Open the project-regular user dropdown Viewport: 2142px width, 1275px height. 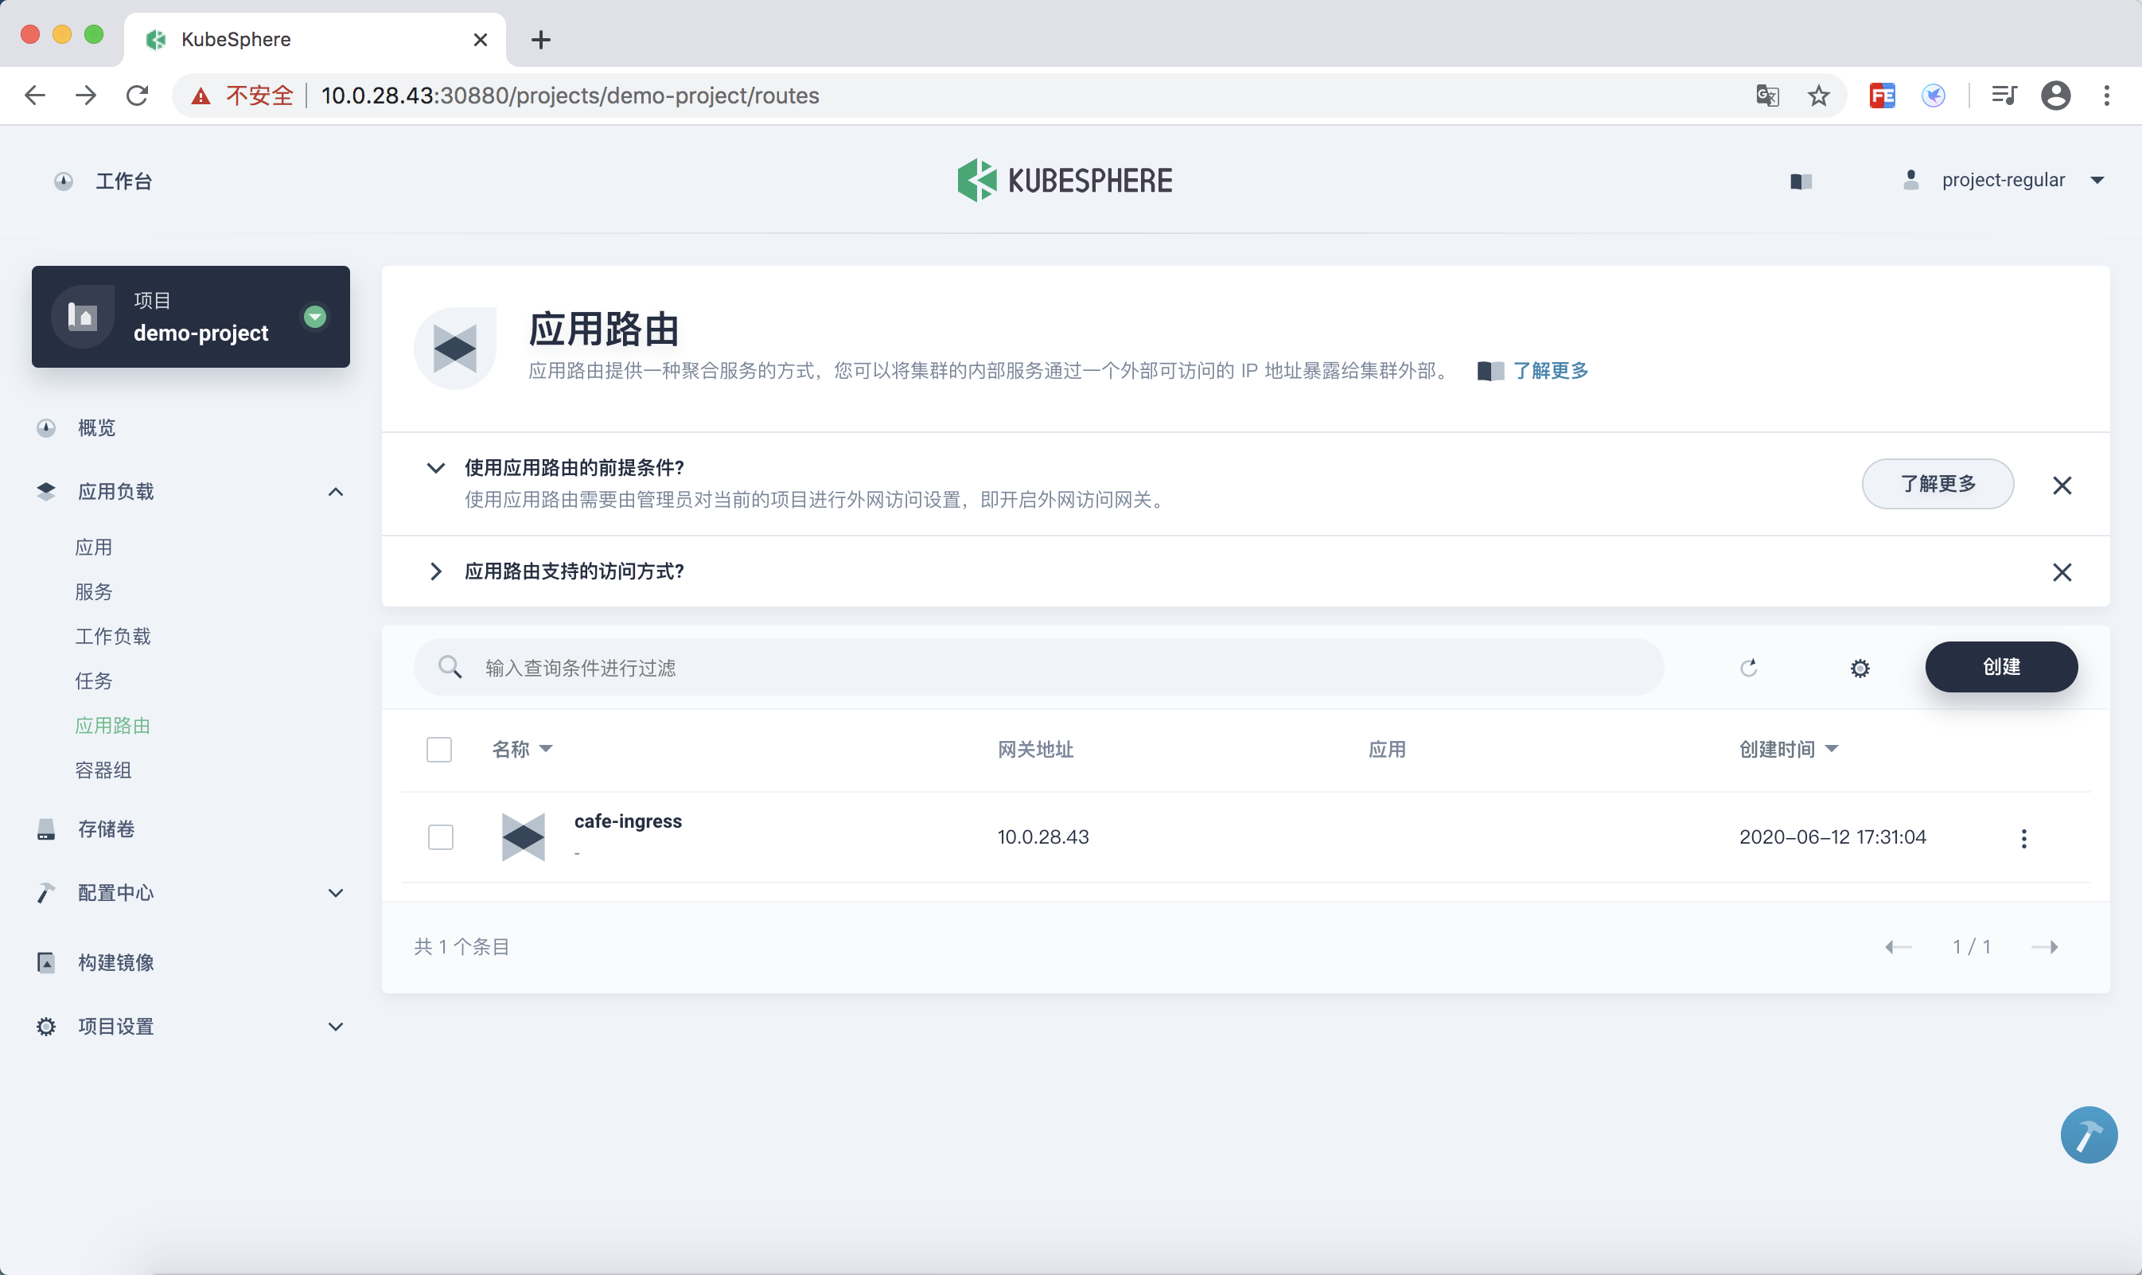(x=2097, y=181)
